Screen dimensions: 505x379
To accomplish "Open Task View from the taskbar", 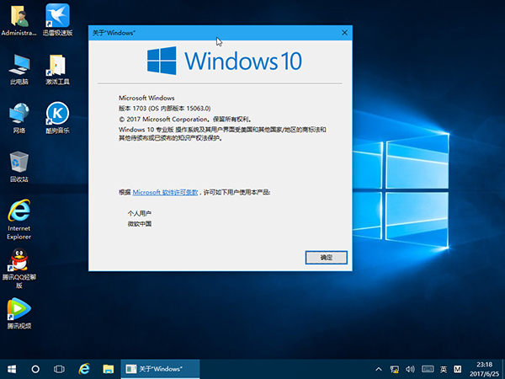I will (x=60, y=369).
